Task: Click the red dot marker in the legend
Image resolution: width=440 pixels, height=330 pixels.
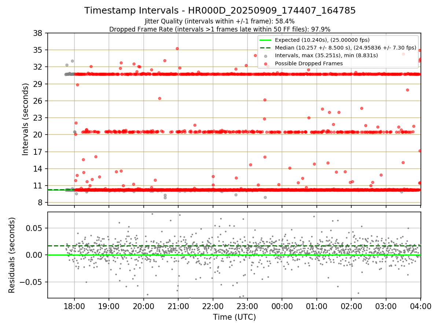Action: [x=266, y=63]
